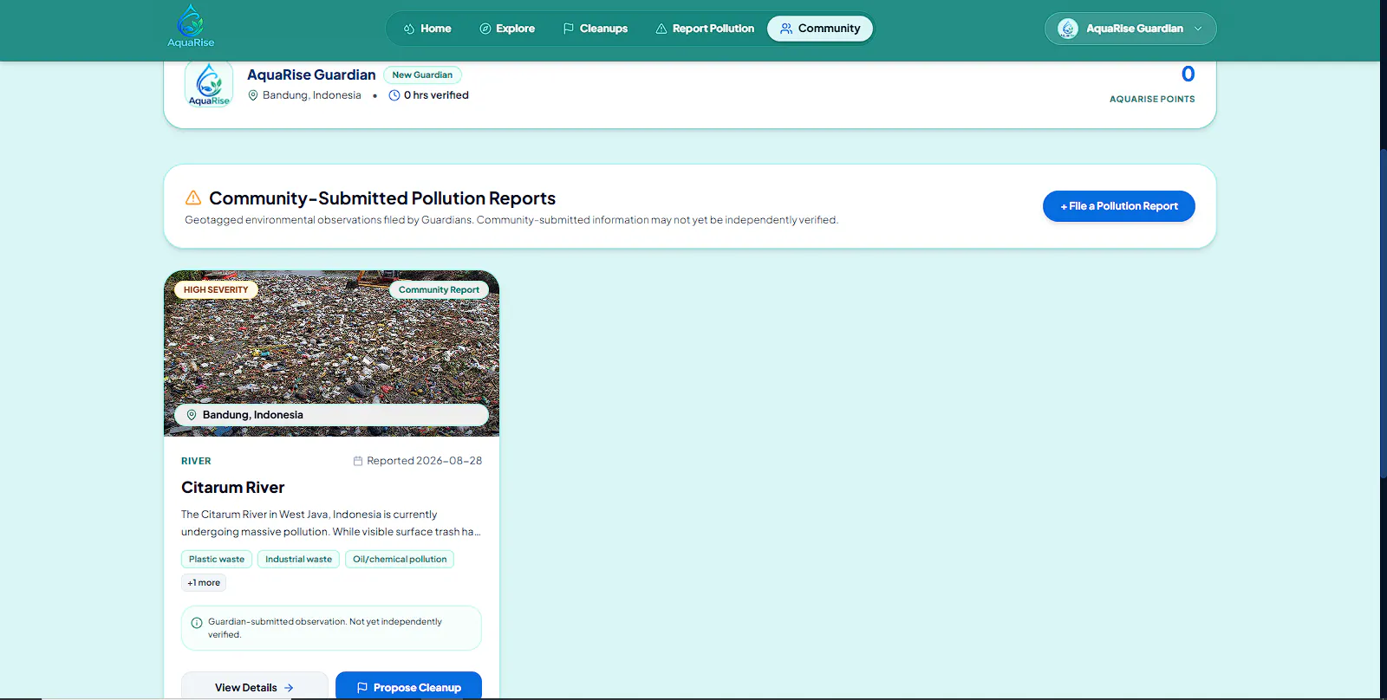
Task: Open the Explore nav item
Action: coord(507,29)
